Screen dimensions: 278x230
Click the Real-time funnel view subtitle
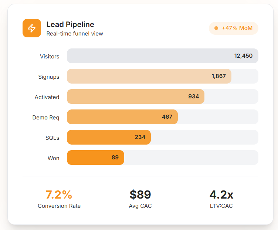coord(75,34)
